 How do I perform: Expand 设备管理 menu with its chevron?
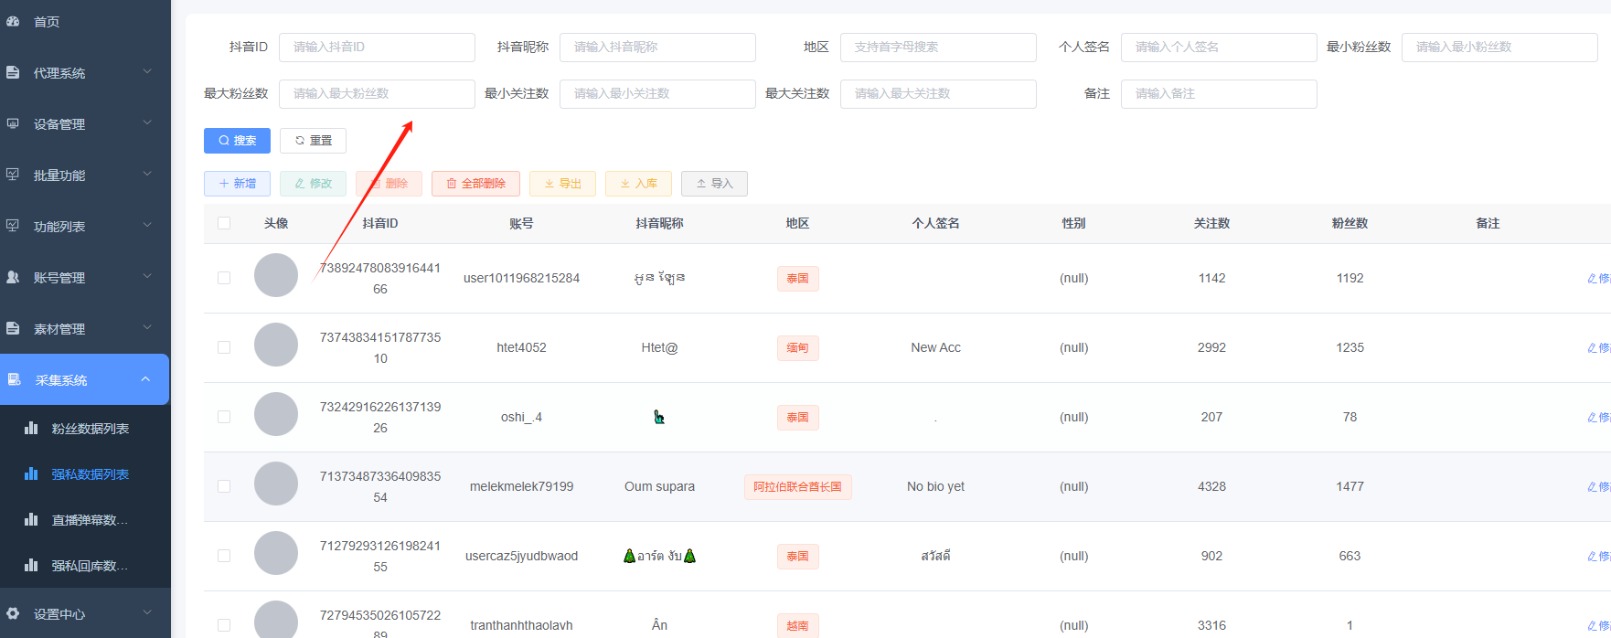[x=147, y=122]
